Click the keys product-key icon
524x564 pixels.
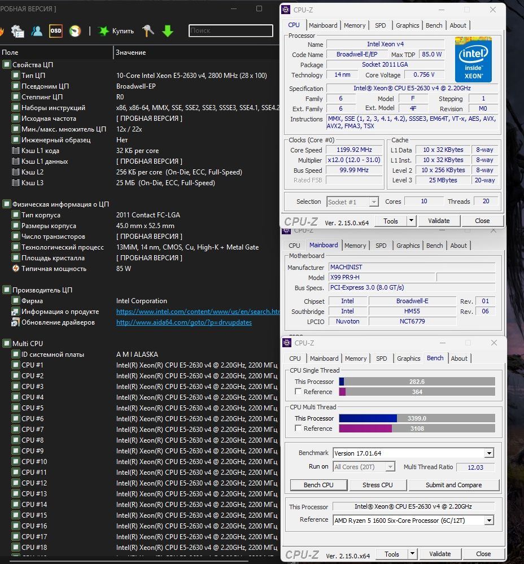pyautogui.click(x=148, y=31)
